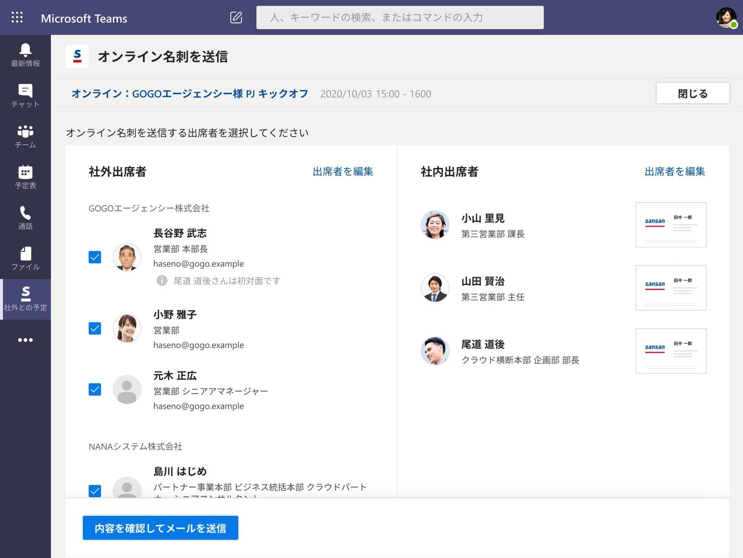
Task: Click 小野 雅子's profile photo
Action: tap(127, 329)
